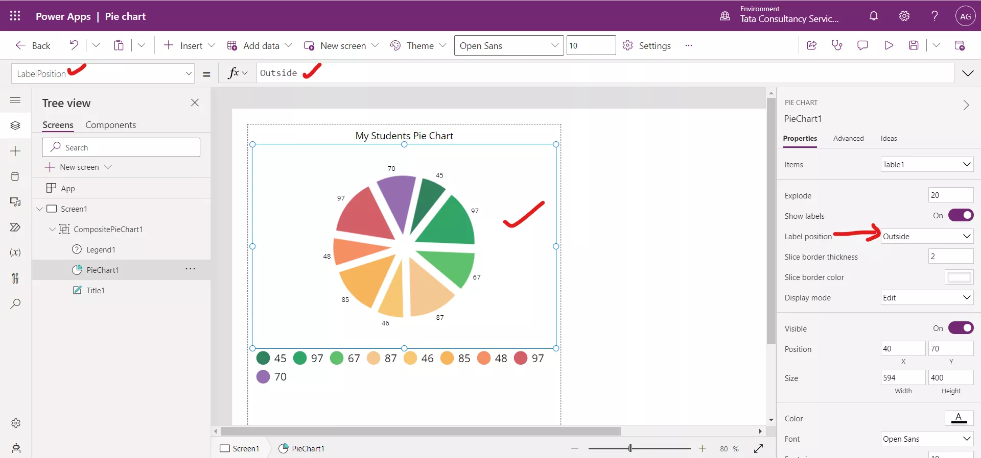The image size is (981, 458).
Task: Open the Variables (x) icon
Action: point(15,252)
